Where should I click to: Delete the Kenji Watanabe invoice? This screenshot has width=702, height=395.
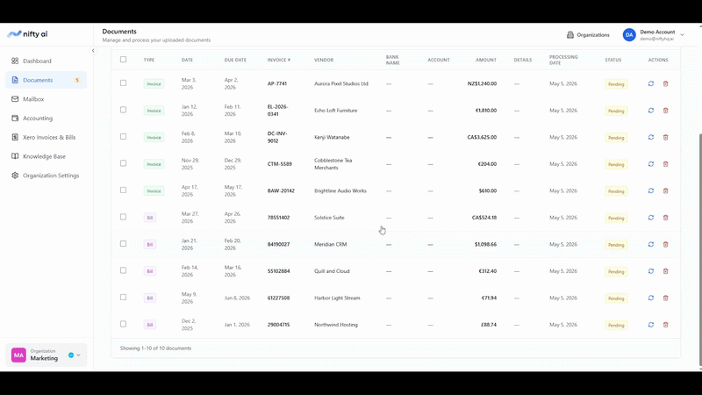point(666,138)
